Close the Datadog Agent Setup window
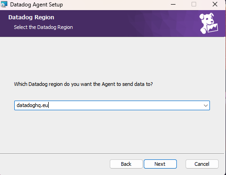The height and width of the screenshot is (175, 226). 215,4
